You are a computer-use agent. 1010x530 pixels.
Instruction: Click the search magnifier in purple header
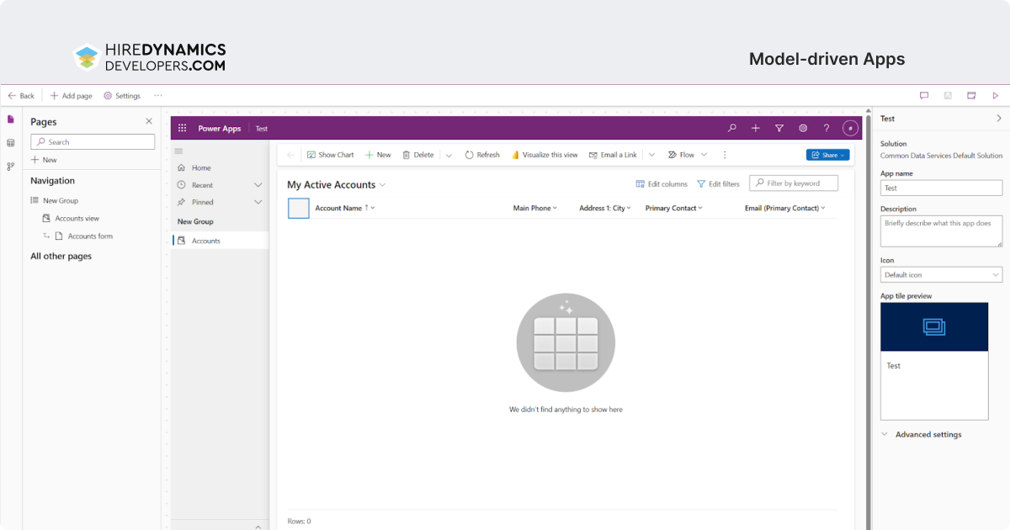point(732,128)
